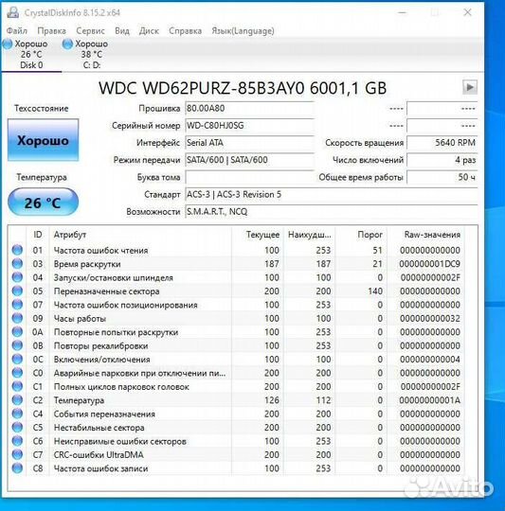Select the C: D: drive tab
Viewport: 505px width, 511px height.
[91, 55]
